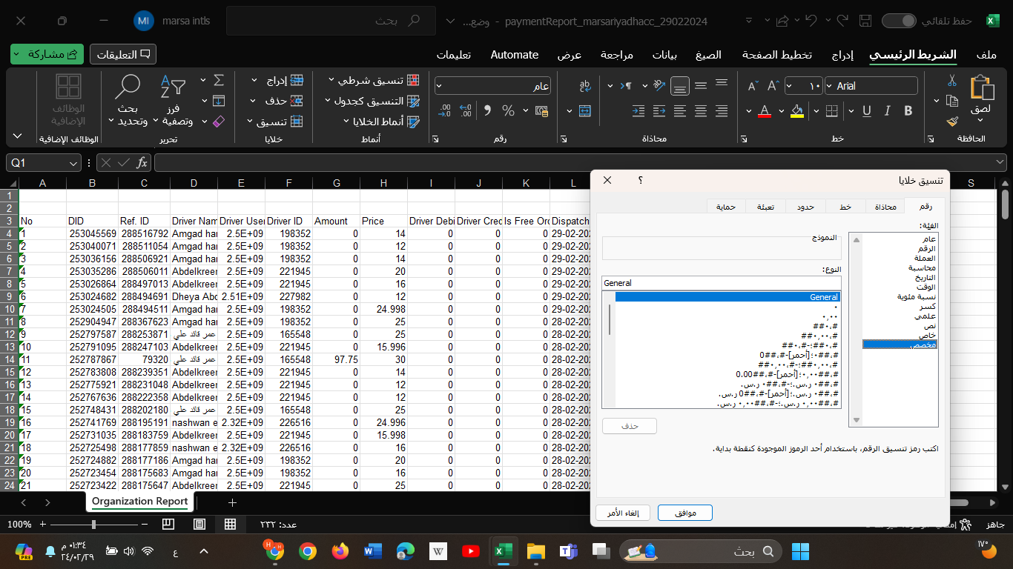Switch to the حماية tab in Format Cells
Viewport: 1013px width, 569px height.
point(726,207)
